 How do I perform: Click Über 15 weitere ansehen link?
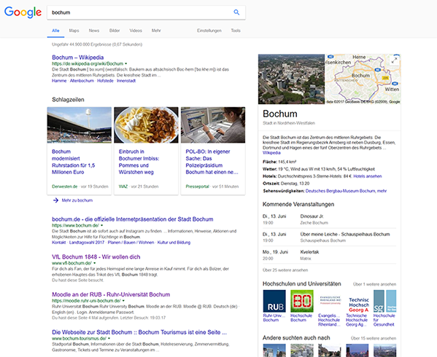tap(374, 338)
